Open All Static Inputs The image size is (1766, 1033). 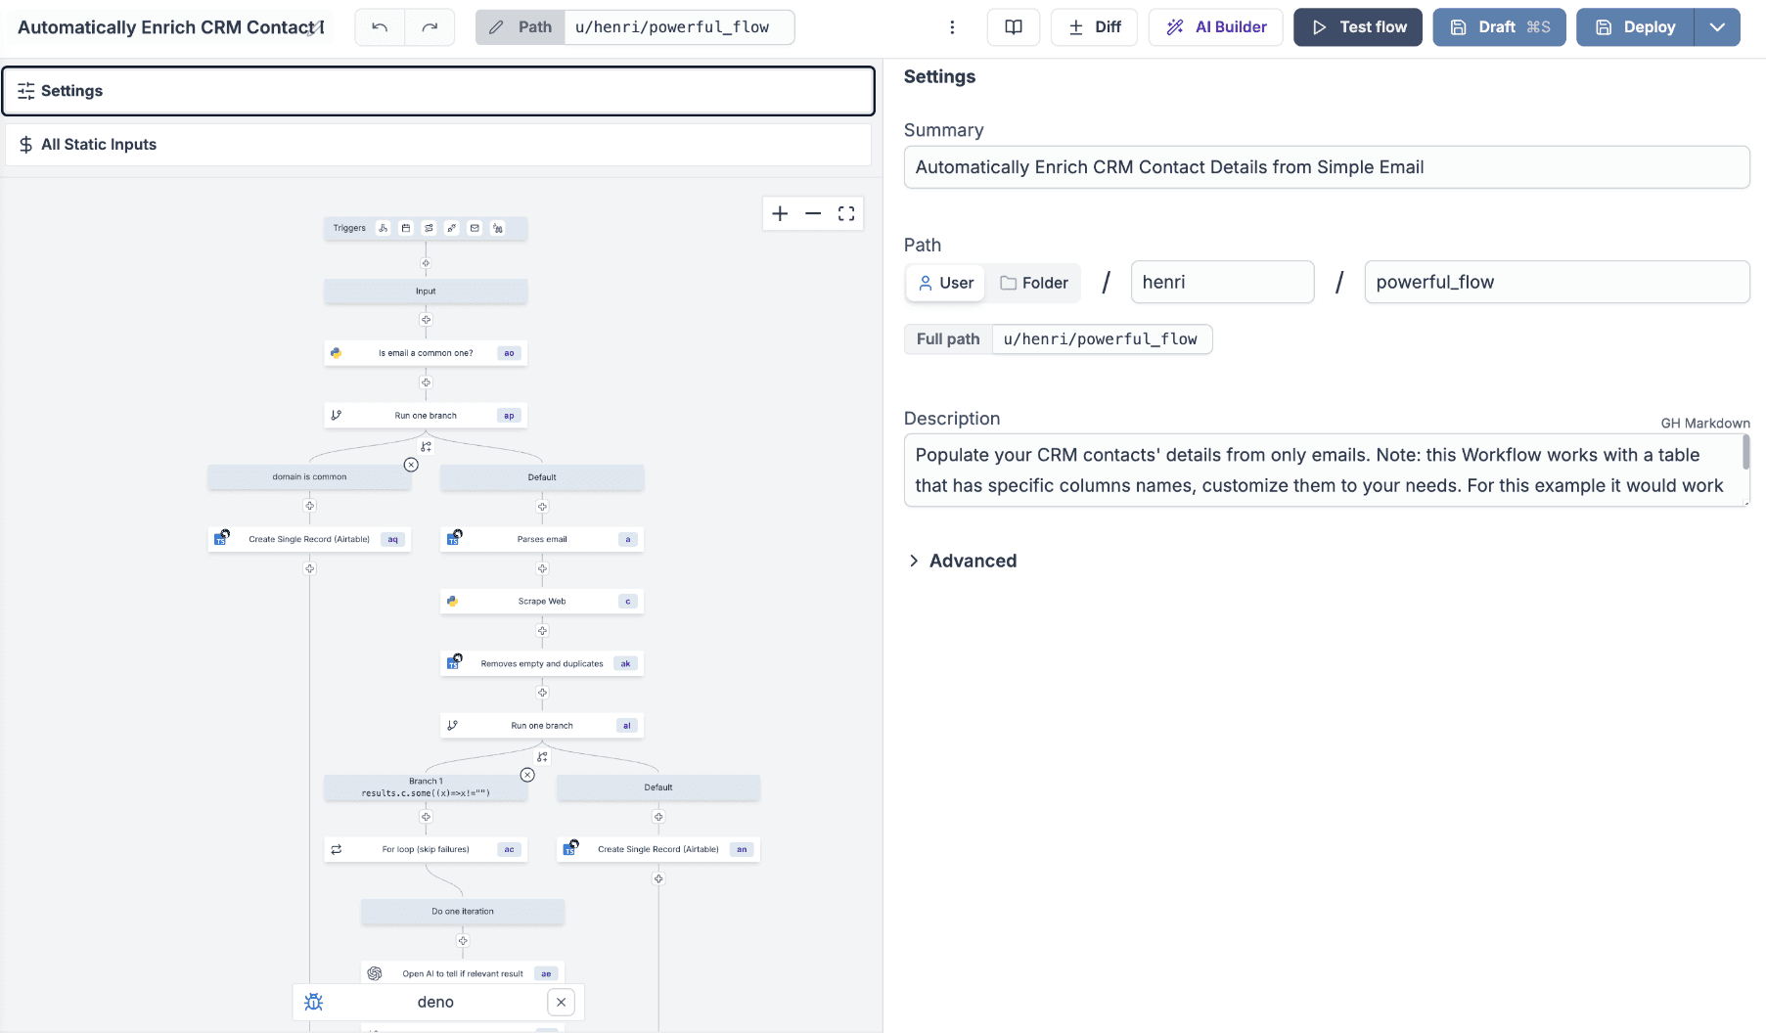tap(437, 145)
